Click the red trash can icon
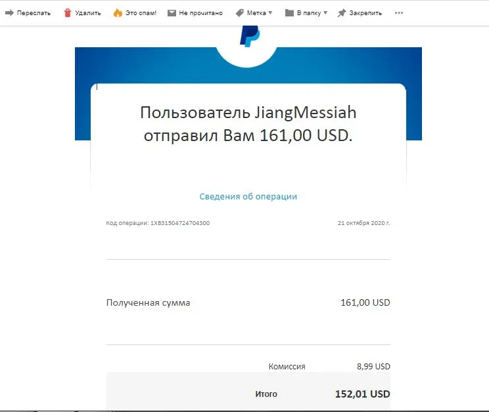Screen dimensions: 489x412 pyautogui.click(x=67, y=12)
